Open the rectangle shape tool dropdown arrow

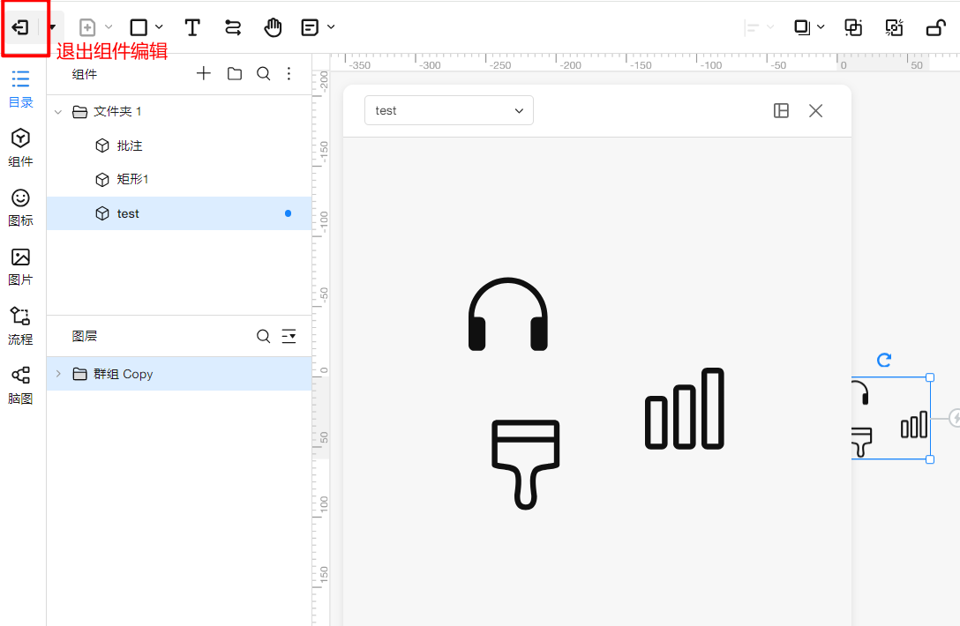tap(160, 27)
